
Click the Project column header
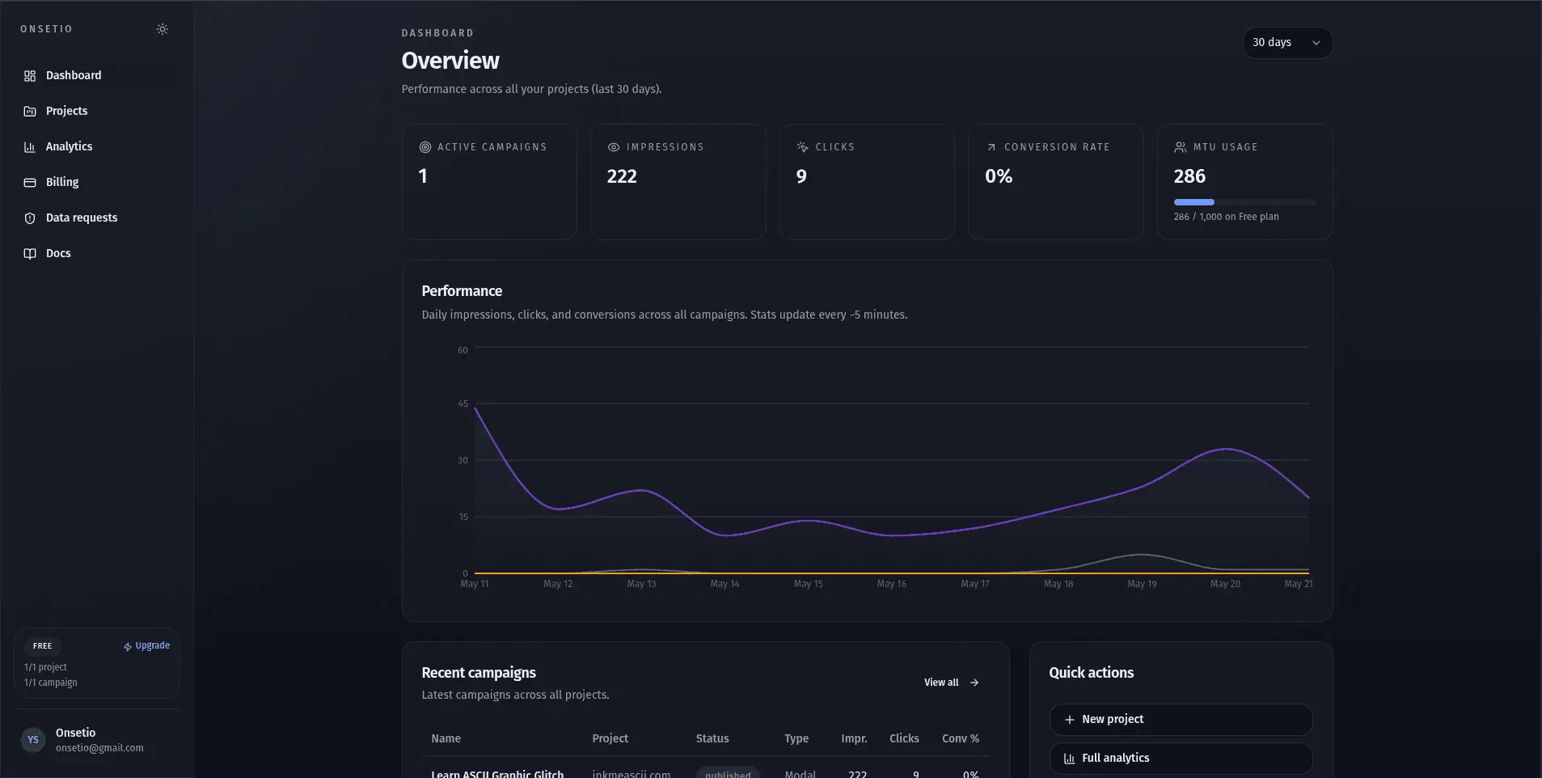(610, 738)
